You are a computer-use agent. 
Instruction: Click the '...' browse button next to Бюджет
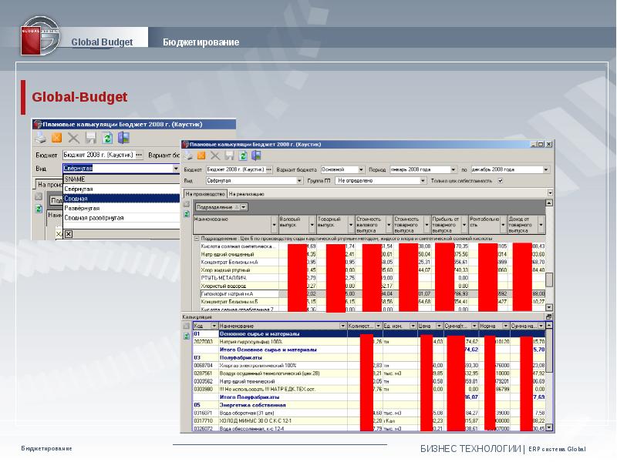(269, 169)
